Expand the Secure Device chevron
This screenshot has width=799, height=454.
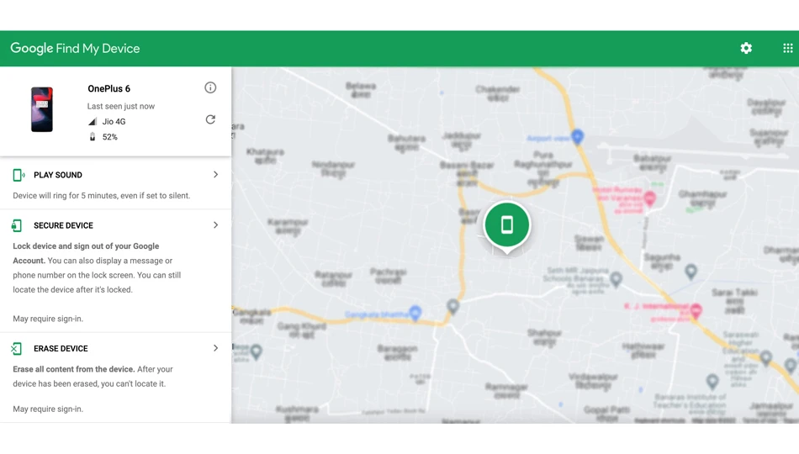pyautogui.click(x=215, y=224)
